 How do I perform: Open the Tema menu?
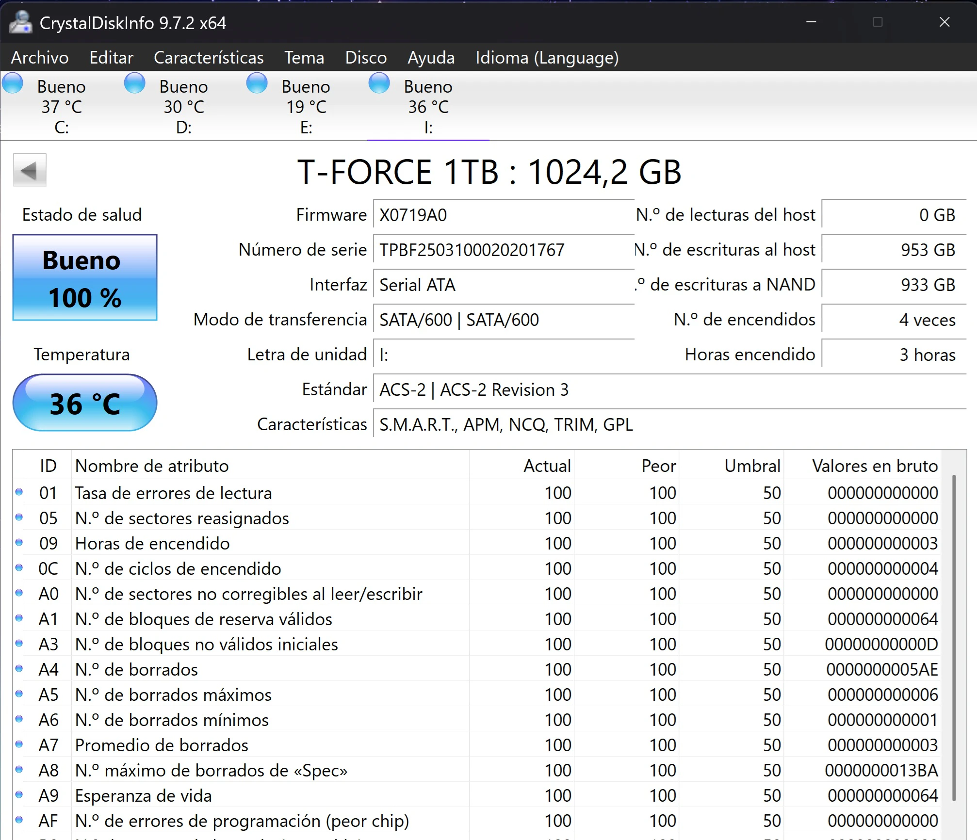pyautogui.click(x=304, y=57)
